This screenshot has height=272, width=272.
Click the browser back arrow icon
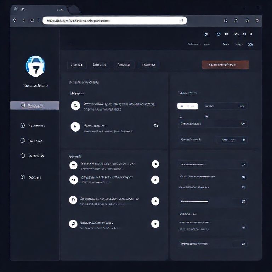15,20
